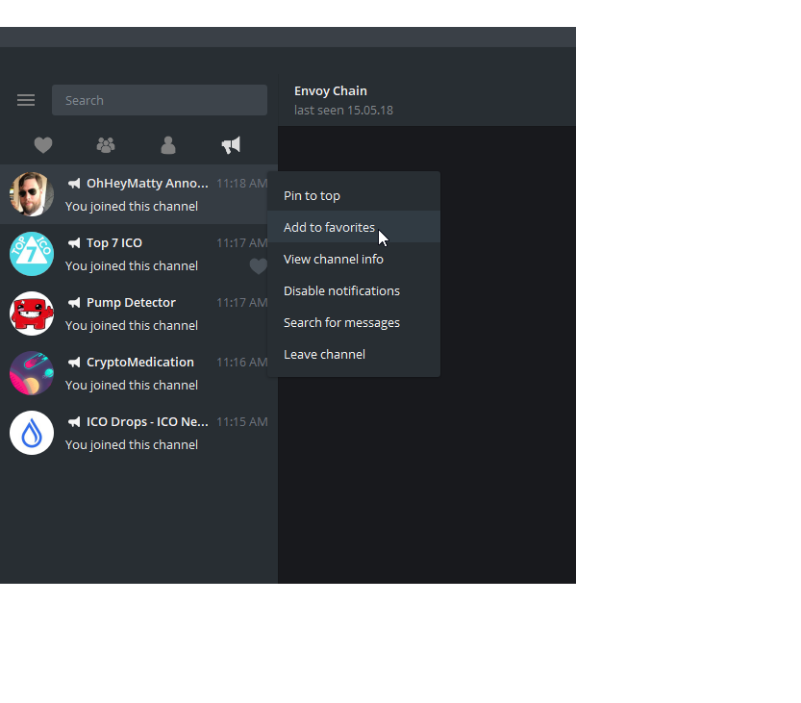This screenshot has height=703, width=801.
Task: Toggle favorite heart on Top 7 ICO
Action: (x=259, y=265)
